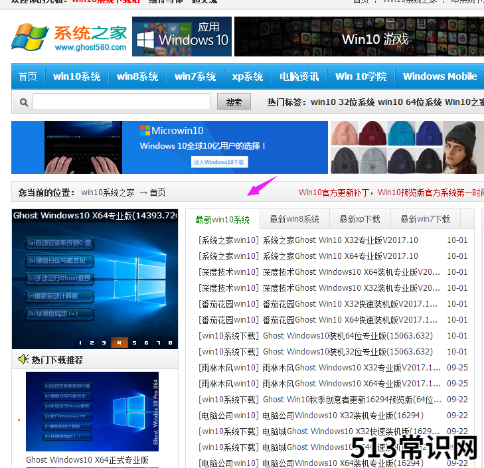
Task: Open 深度技术Ghost Windows10 X32装机专业版 link
Action: (351, 288)
